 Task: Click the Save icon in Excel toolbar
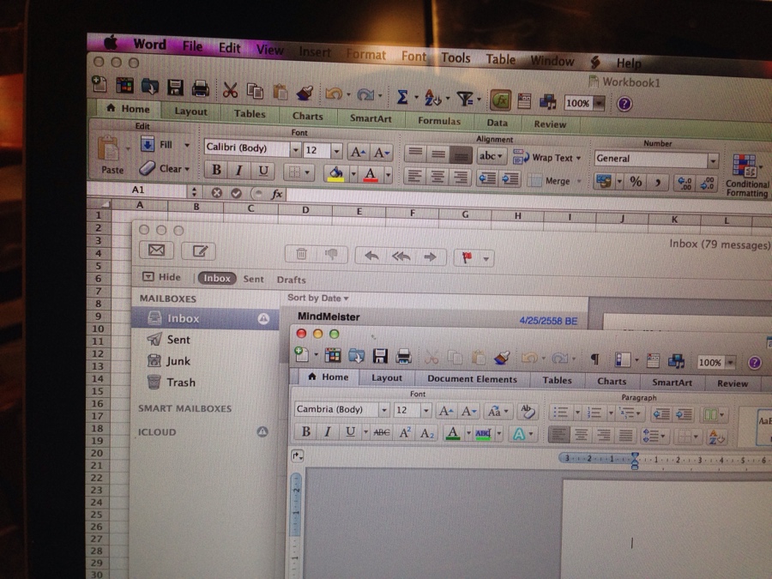coord(175,87)
